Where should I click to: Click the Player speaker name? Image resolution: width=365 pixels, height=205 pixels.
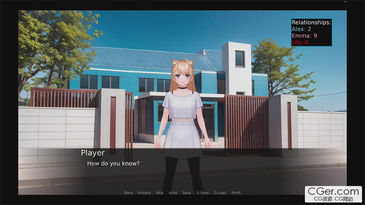pos(93,153)
